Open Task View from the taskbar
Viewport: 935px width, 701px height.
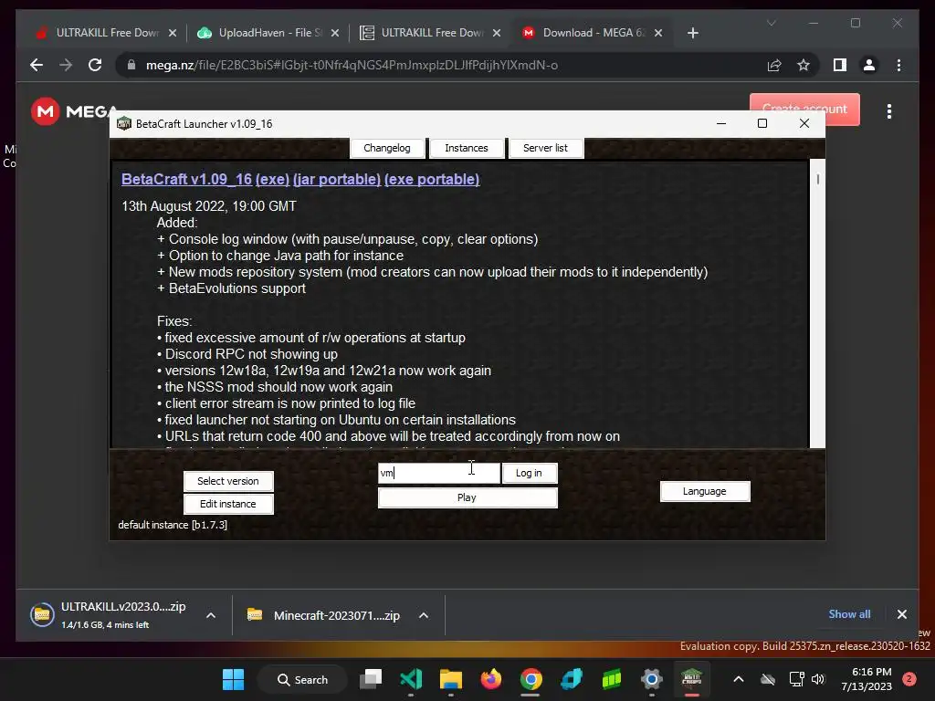[x=371, y=679]
